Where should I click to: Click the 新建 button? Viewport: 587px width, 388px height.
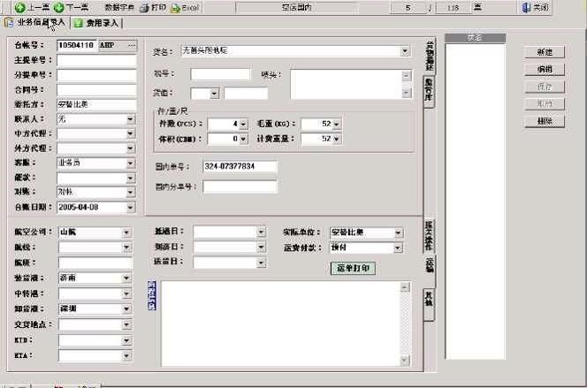click(x=544, y=52)
